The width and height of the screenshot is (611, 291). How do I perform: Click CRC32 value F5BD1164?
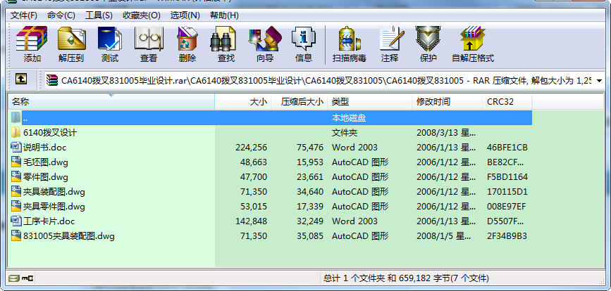coord(507,176)
